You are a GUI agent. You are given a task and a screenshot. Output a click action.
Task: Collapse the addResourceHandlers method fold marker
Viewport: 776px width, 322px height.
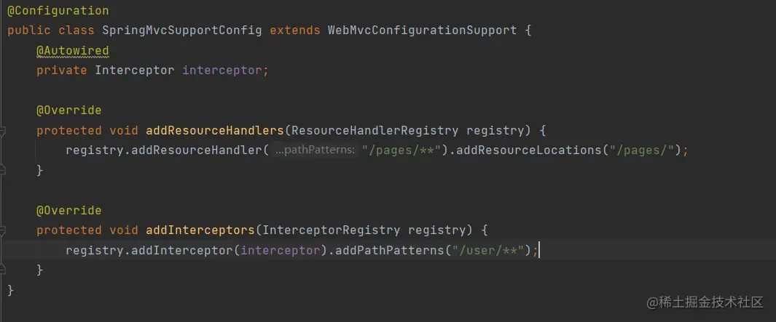point(2,131)
